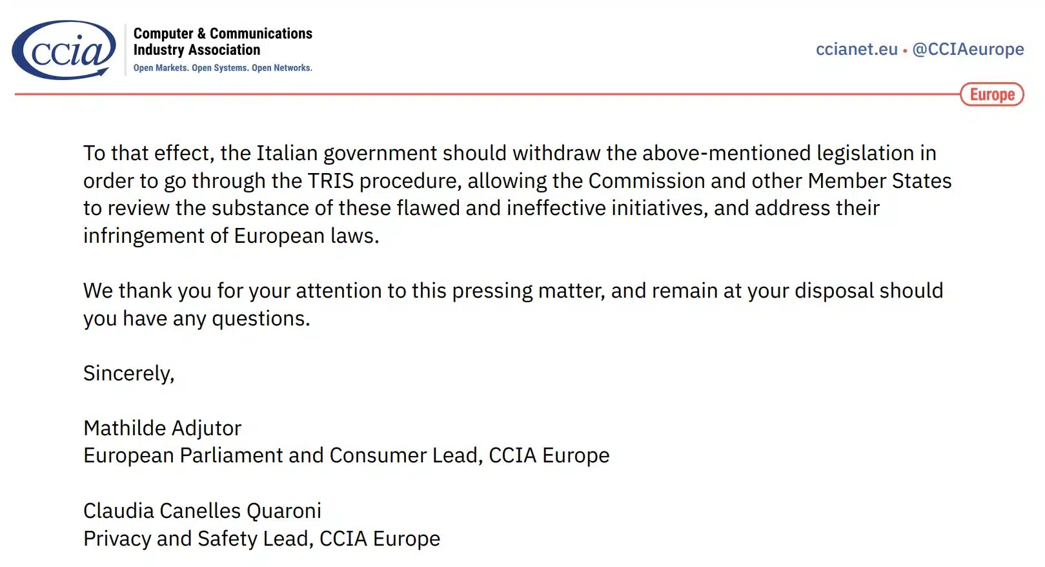Click the We thank you paragraph
Viewport: 1045px width, 567px height.
[x=513, y=304]
